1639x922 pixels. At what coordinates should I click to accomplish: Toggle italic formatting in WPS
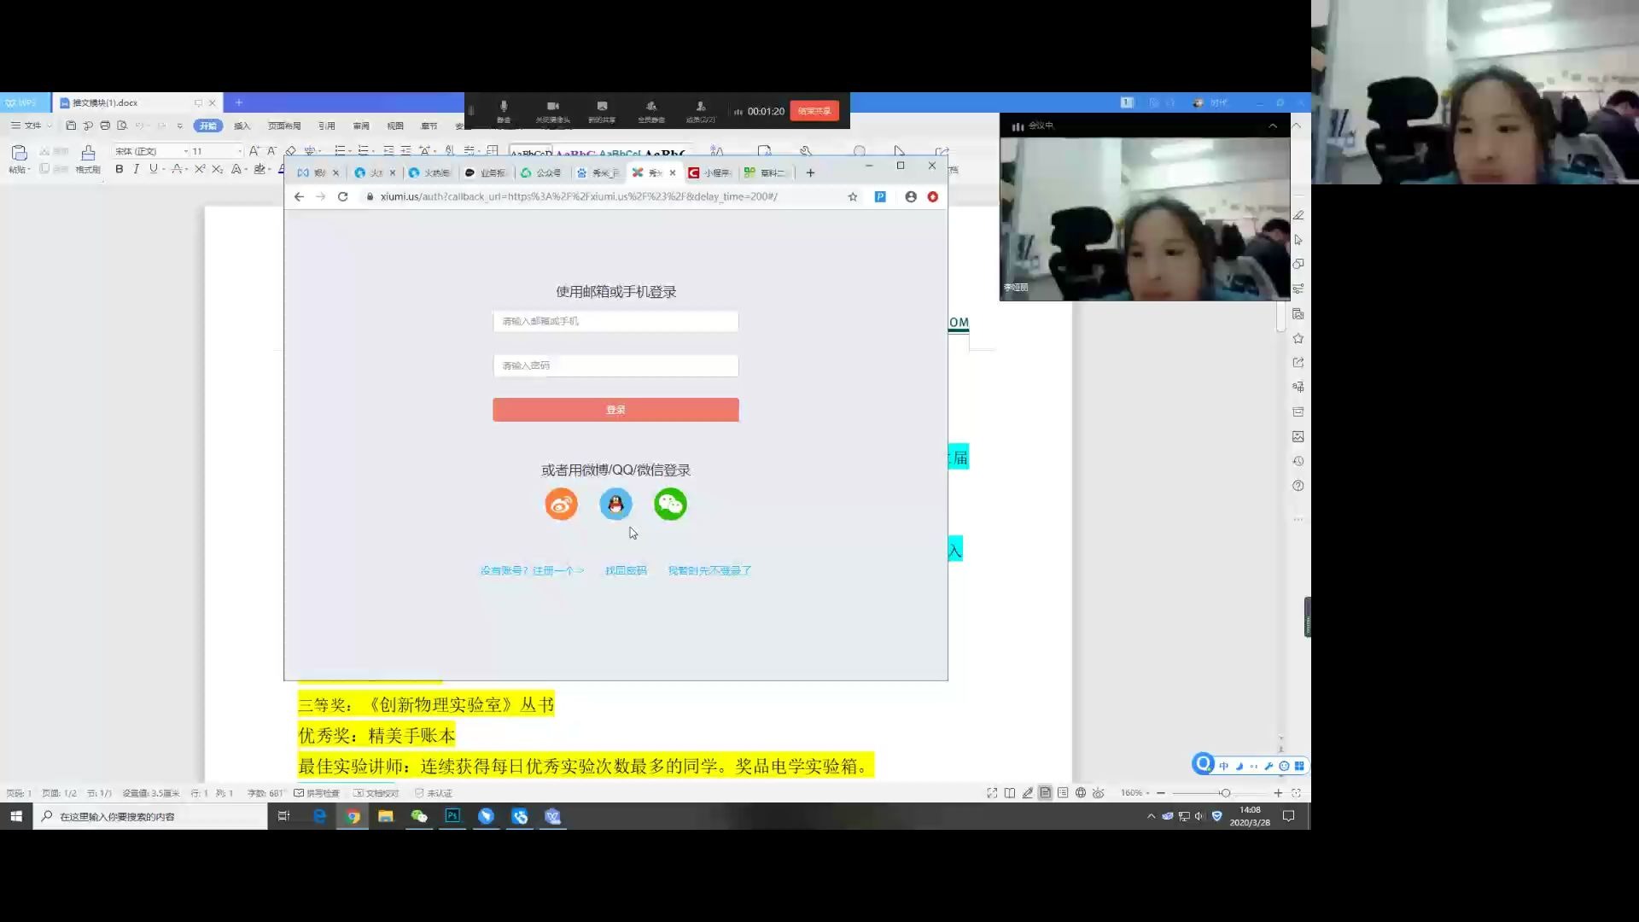click(x=136, y=169)
